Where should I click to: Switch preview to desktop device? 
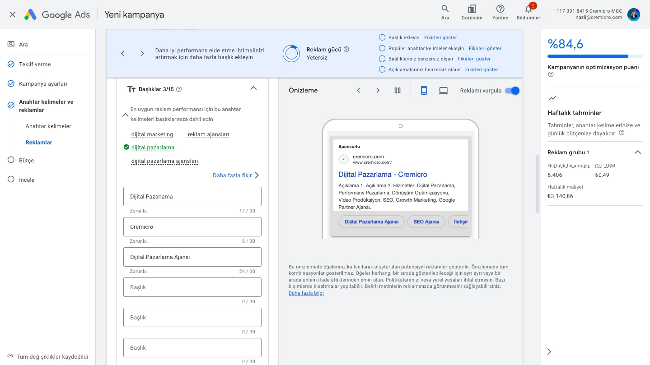[444, 90]
